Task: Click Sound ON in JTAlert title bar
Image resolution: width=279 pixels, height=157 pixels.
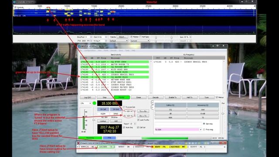Action: [151, 143]
